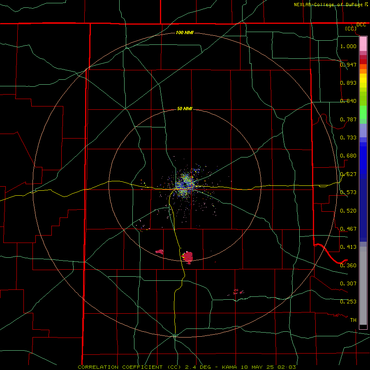Select the 0.680 legend value
370x370 pixels.
click(x=348, y=155)
